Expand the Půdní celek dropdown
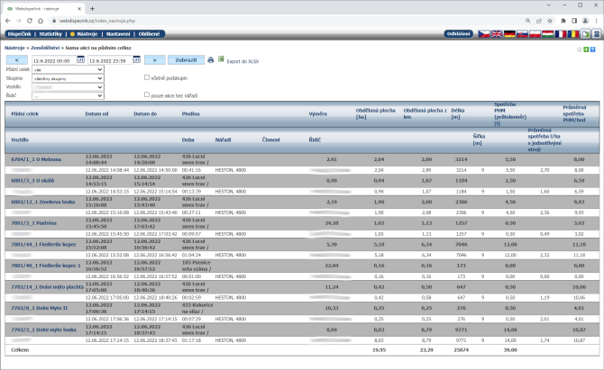The image size is (604, 370). pos(67,69)
